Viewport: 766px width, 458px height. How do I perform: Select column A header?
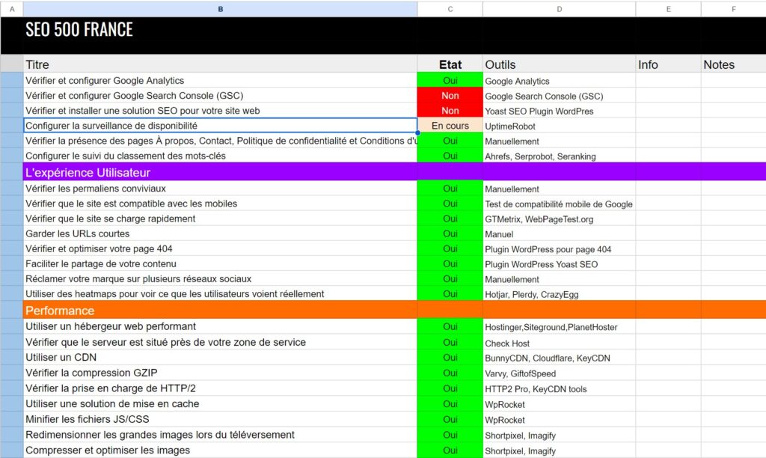coord(12,9)
